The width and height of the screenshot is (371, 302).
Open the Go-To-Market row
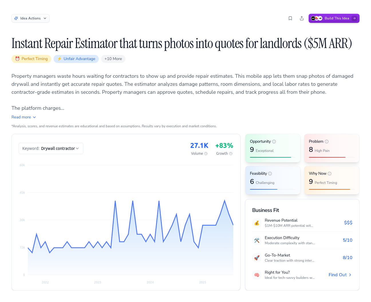[x=302, y=258]
